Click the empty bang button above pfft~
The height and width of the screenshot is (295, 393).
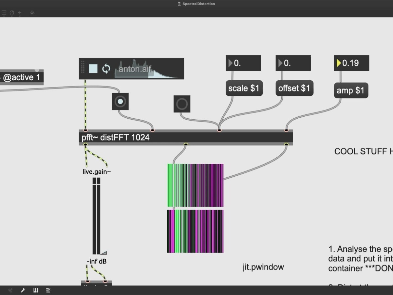coord(182,104)
